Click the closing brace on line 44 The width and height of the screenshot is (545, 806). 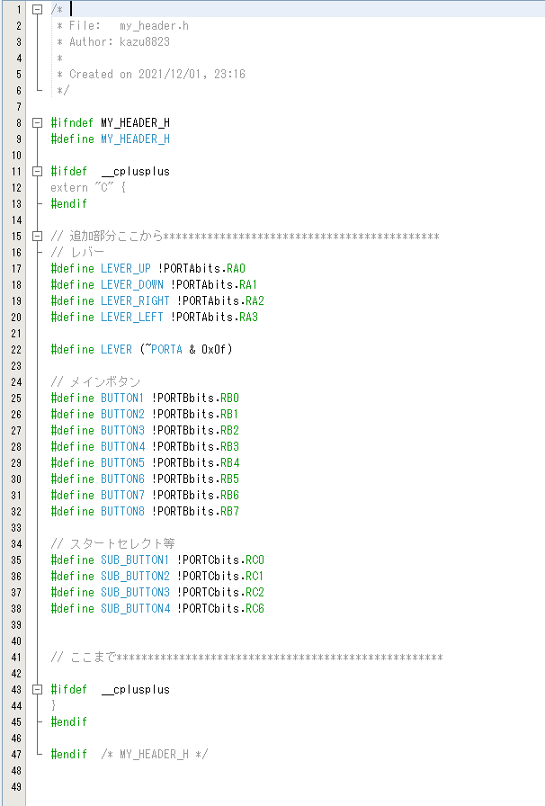(x=53, y=705)
